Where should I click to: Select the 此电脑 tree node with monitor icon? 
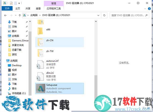click(x=14, y=61)
